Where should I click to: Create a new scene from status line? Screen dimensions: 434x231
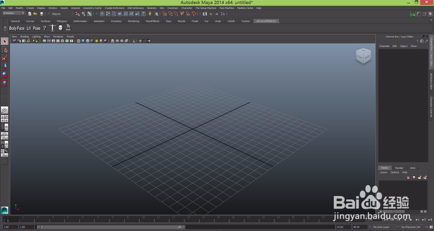click(x=30, y=14)
